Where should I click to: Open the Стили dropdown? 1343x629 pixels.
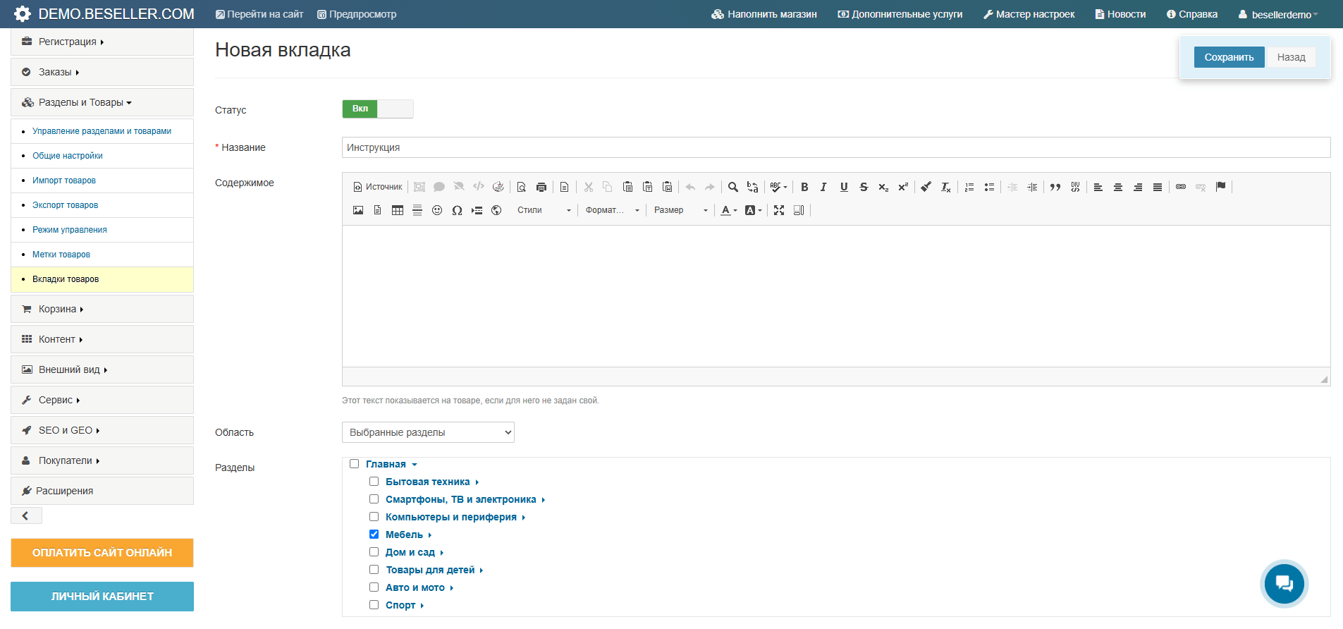coord(544,210)
